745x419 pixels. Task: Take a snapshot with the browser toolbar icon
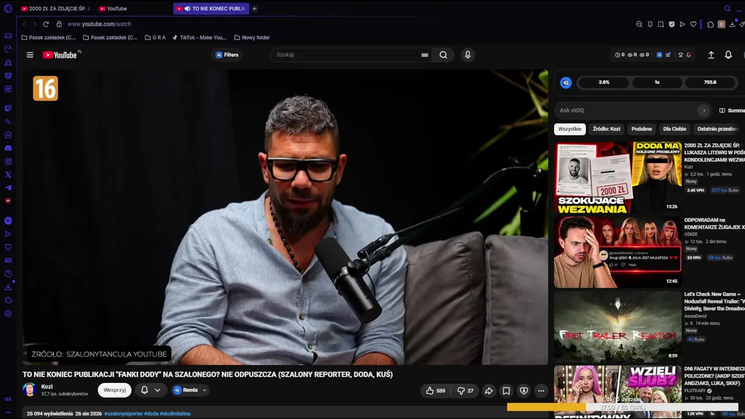[661, 24]
